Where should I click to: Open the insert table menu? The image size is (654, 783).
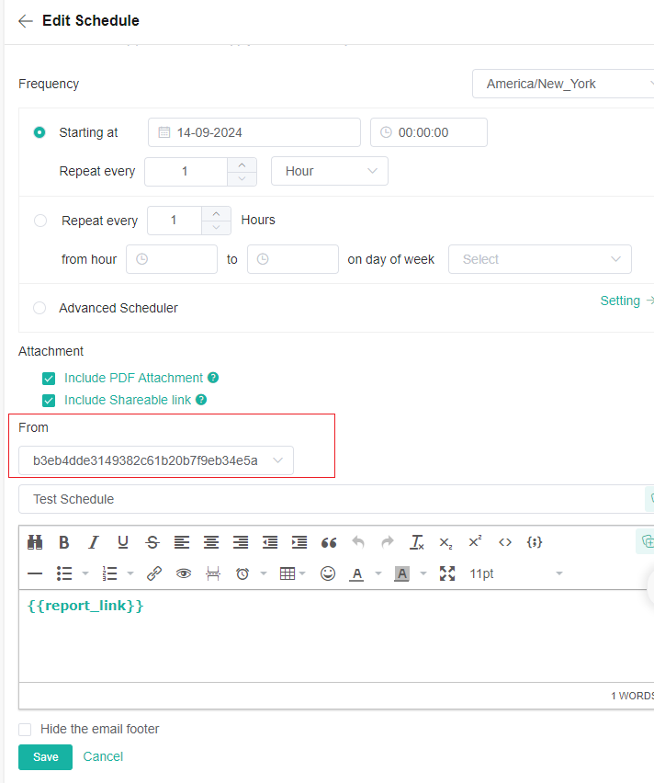point(288,573)
